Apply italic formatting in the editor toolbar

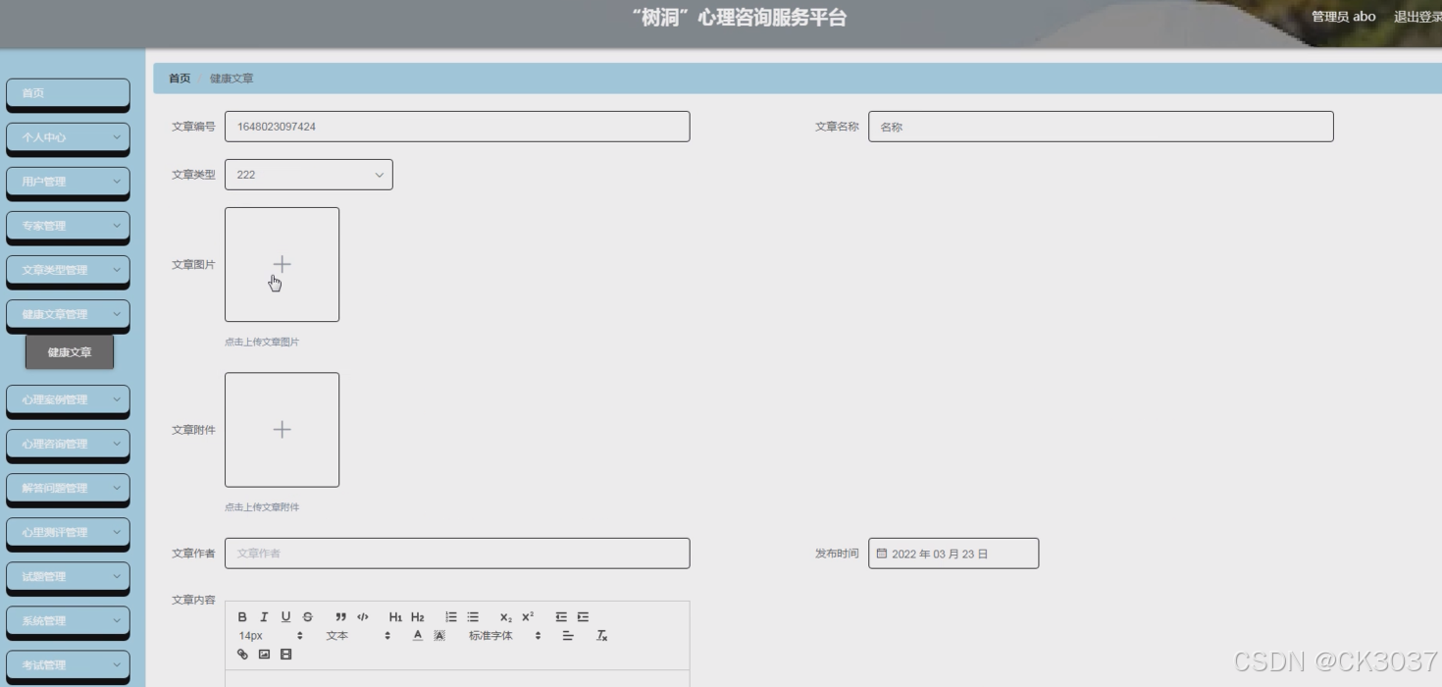pyautogui.click(x=264, y=617)
